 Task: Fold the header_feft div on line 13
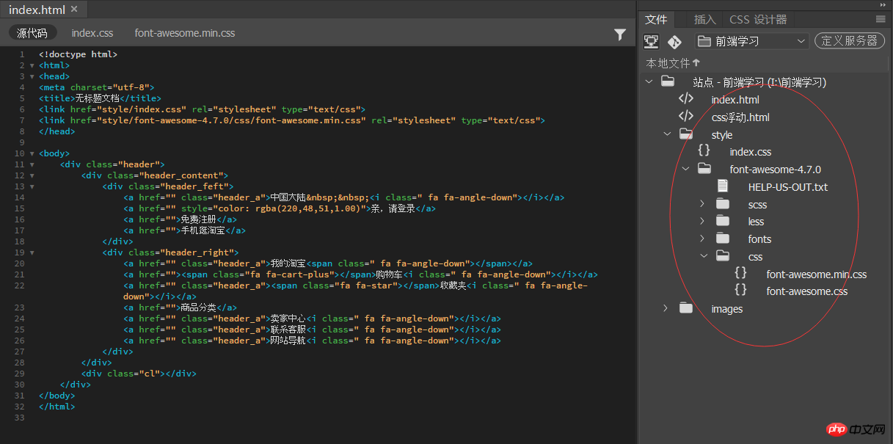pyautogui.click(x=32, y=186)
